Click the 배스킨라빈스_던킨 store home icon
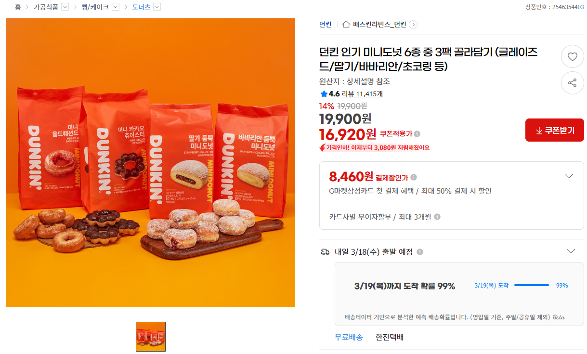Screen dimensions: 587x354 point(346,25)
